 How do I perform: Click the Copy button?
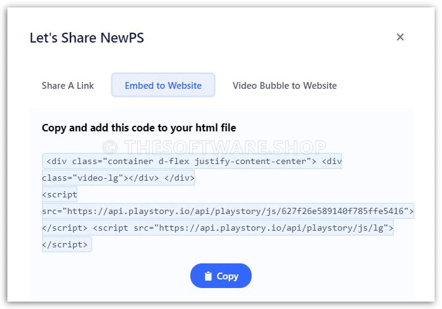pyautogui.click(x=221, y=276)
